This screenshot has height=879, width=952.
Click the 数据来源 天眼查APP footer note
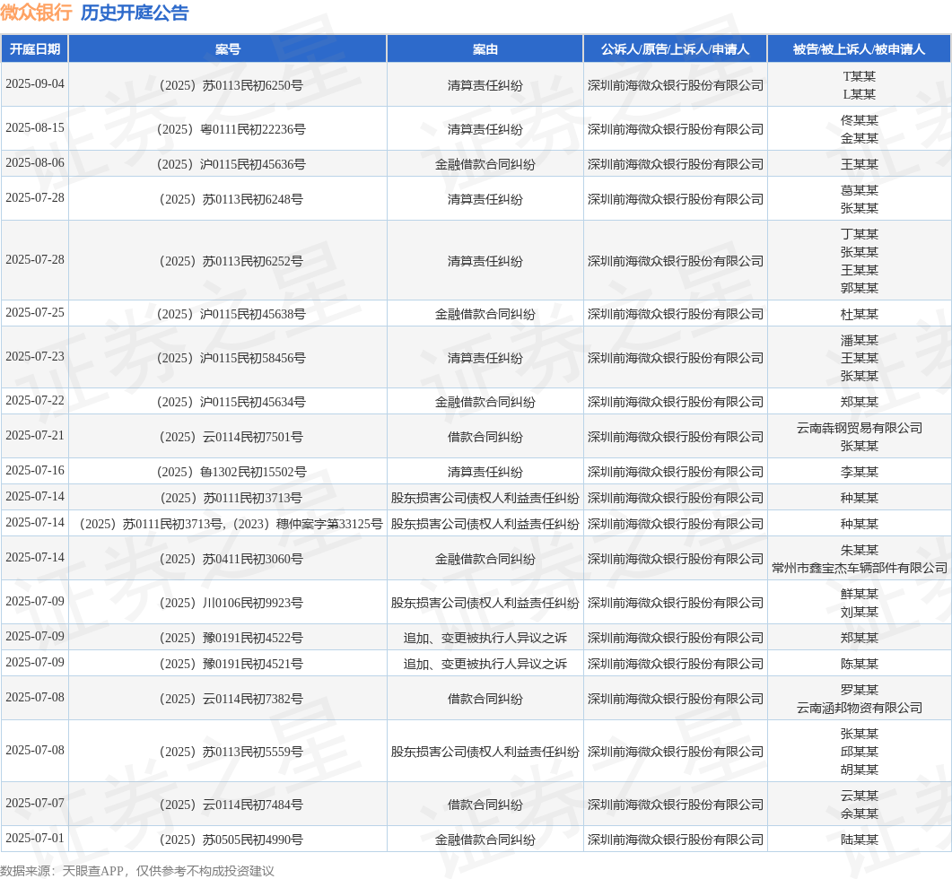click(137, 870)
